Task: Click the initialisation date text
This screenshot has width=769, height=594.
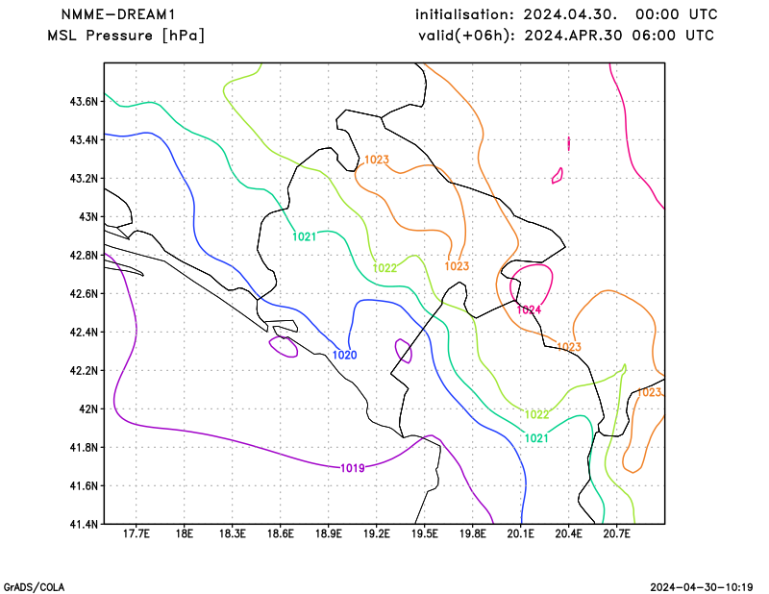Action: [x=566, y=14]
